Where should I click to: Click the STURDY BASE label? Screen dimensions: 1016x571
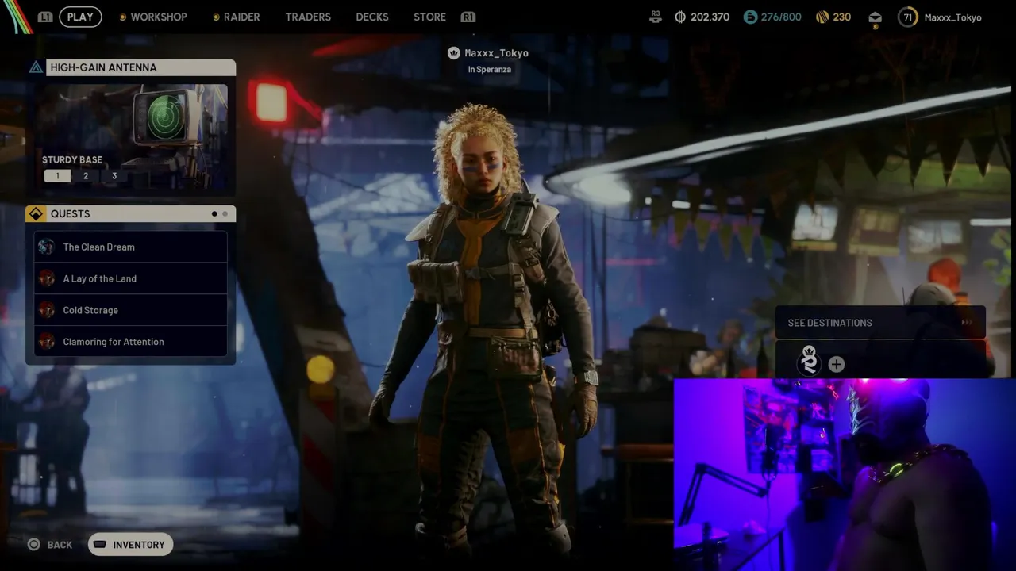[72, 159]
